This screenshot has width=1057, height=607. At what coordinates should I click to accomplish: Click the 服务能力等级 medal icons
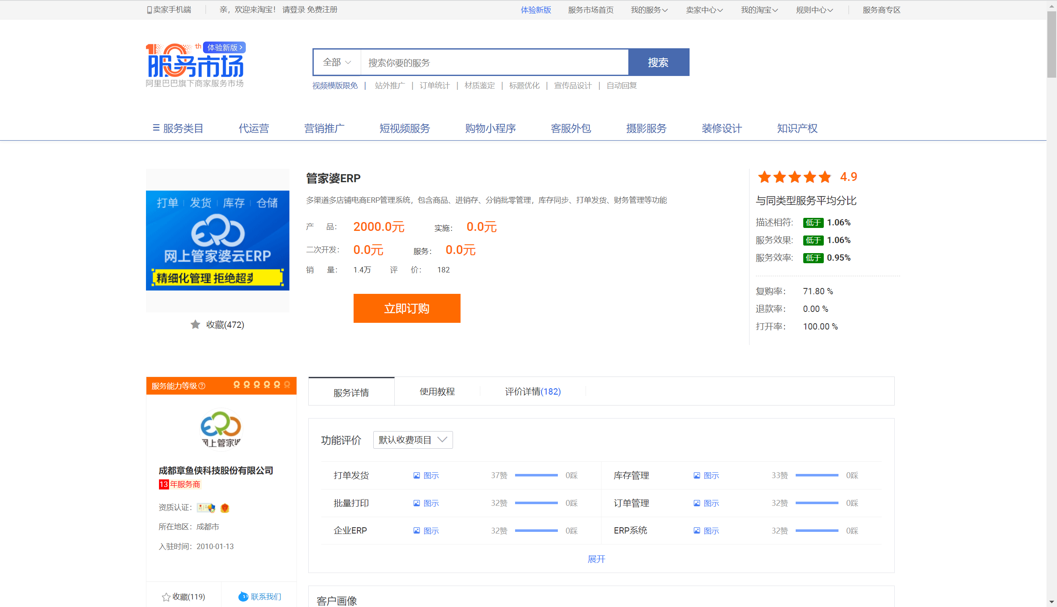tap(262, 385)
